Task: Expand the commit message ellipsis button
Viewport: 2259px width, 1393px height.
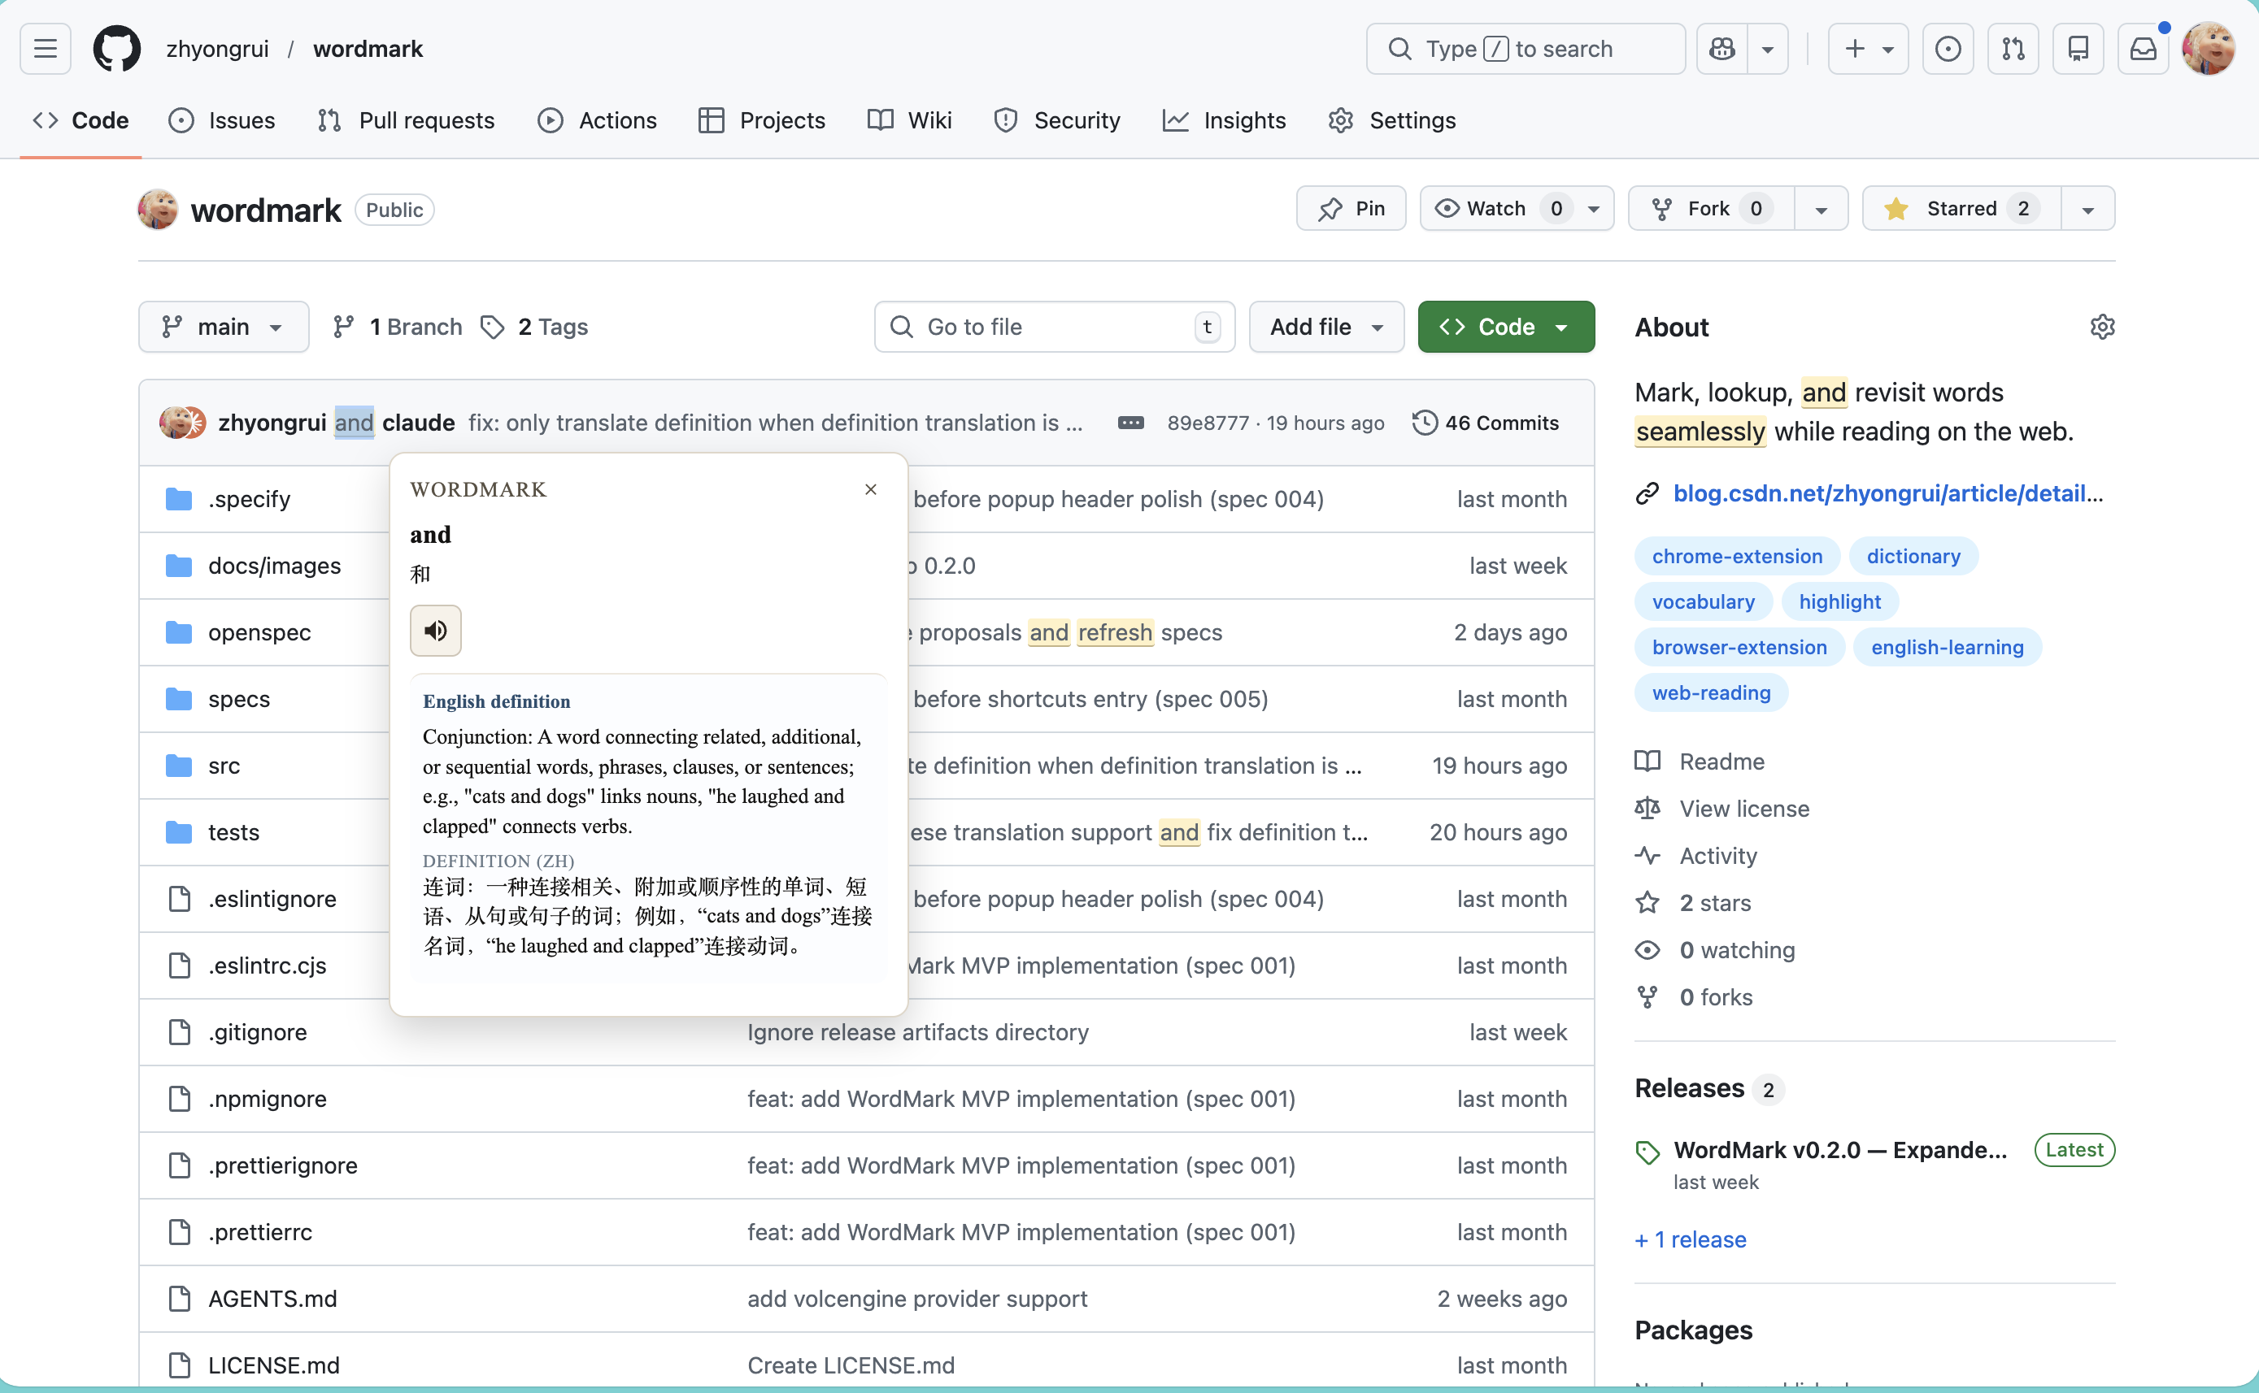Action: pos(1130,423)
